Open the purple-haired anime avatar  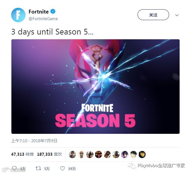[125, 154]
